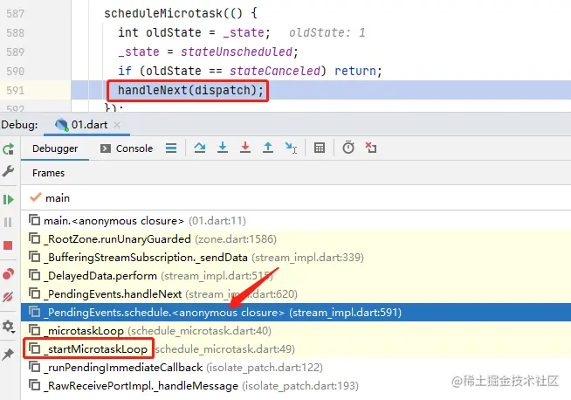The image size is (571, 400).
Task: Click Force Step Into red arrow
Action: point(245,148)
